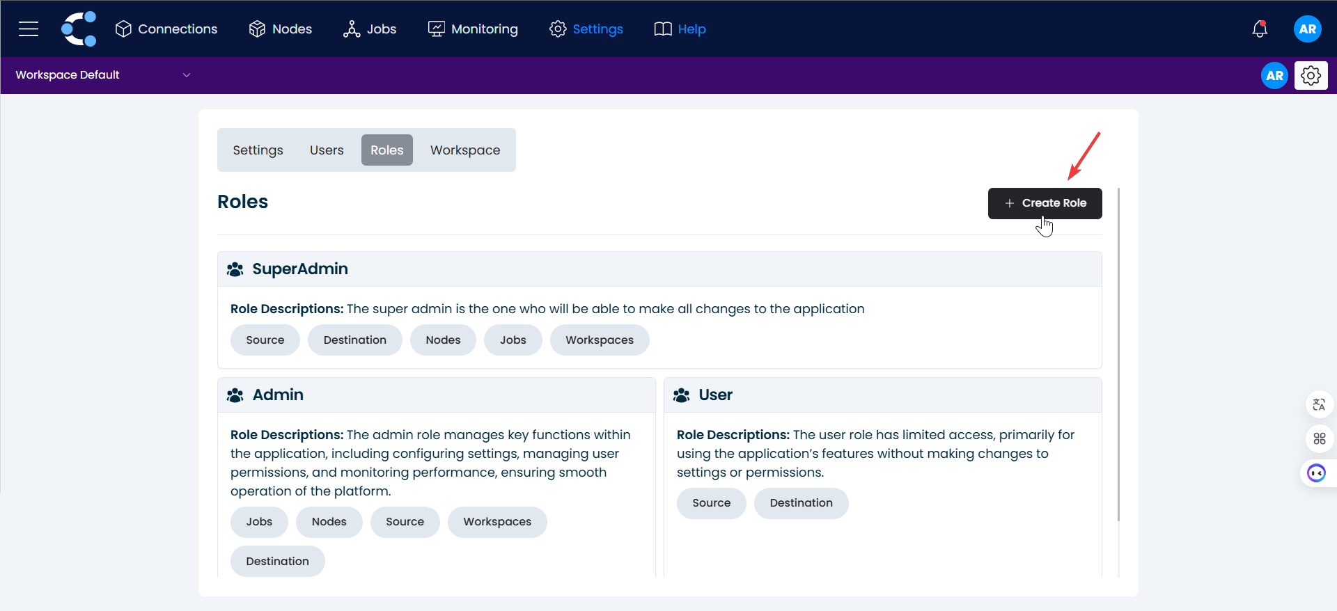The height and width of the screenshot is (611, 1337).
Task: Click the Help link
Action: (x=680, y=29)
